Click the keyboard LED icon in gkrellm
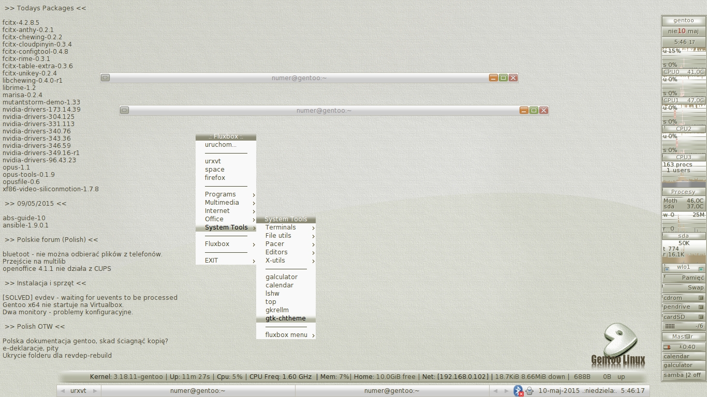Image resolution: width=707 pixels, height=397 pixels. tap(670, 326)
